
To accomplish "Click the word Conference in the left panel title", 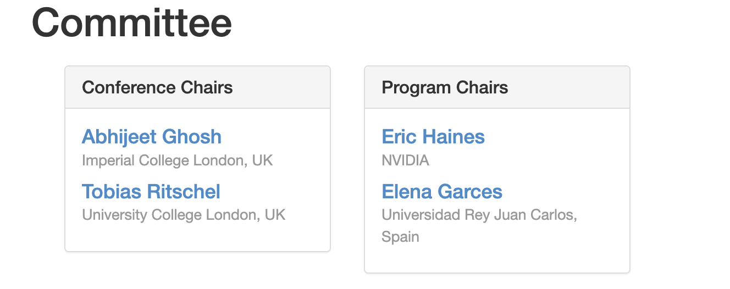I will coord(121,87).
